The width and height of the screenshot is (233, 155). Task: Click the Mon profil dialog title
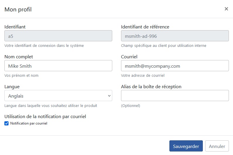pos(18,9)
